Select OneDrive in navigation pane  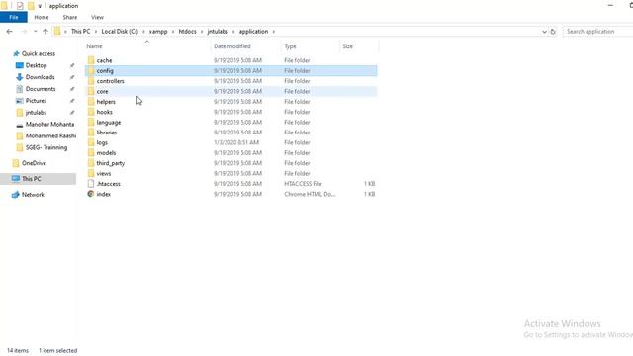(34, 163)
